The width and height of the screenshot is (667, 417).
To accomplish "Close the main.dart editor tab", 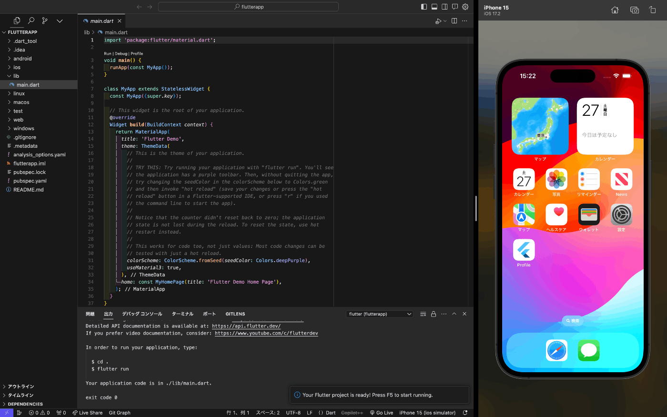I will (x=120, y=21).
